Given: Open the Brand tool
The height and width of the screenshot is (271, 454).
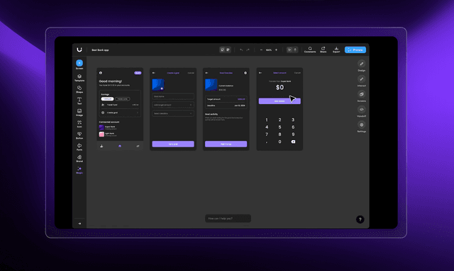Looking at the screenshot, I should click(79, 158).
